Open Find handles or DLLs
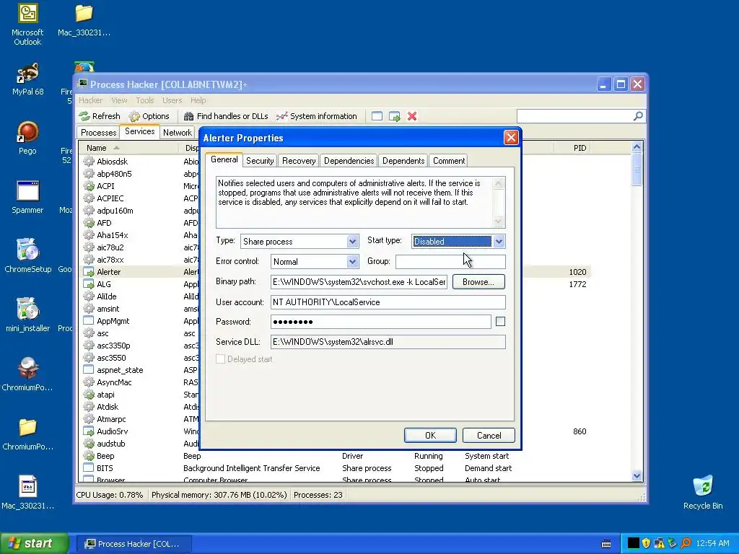Screen dimensions: 739x554 click(x=226, y=116)
